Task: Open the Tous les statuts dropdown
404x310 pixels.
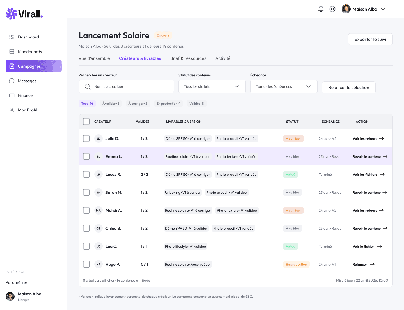Action: click(212, 86)
